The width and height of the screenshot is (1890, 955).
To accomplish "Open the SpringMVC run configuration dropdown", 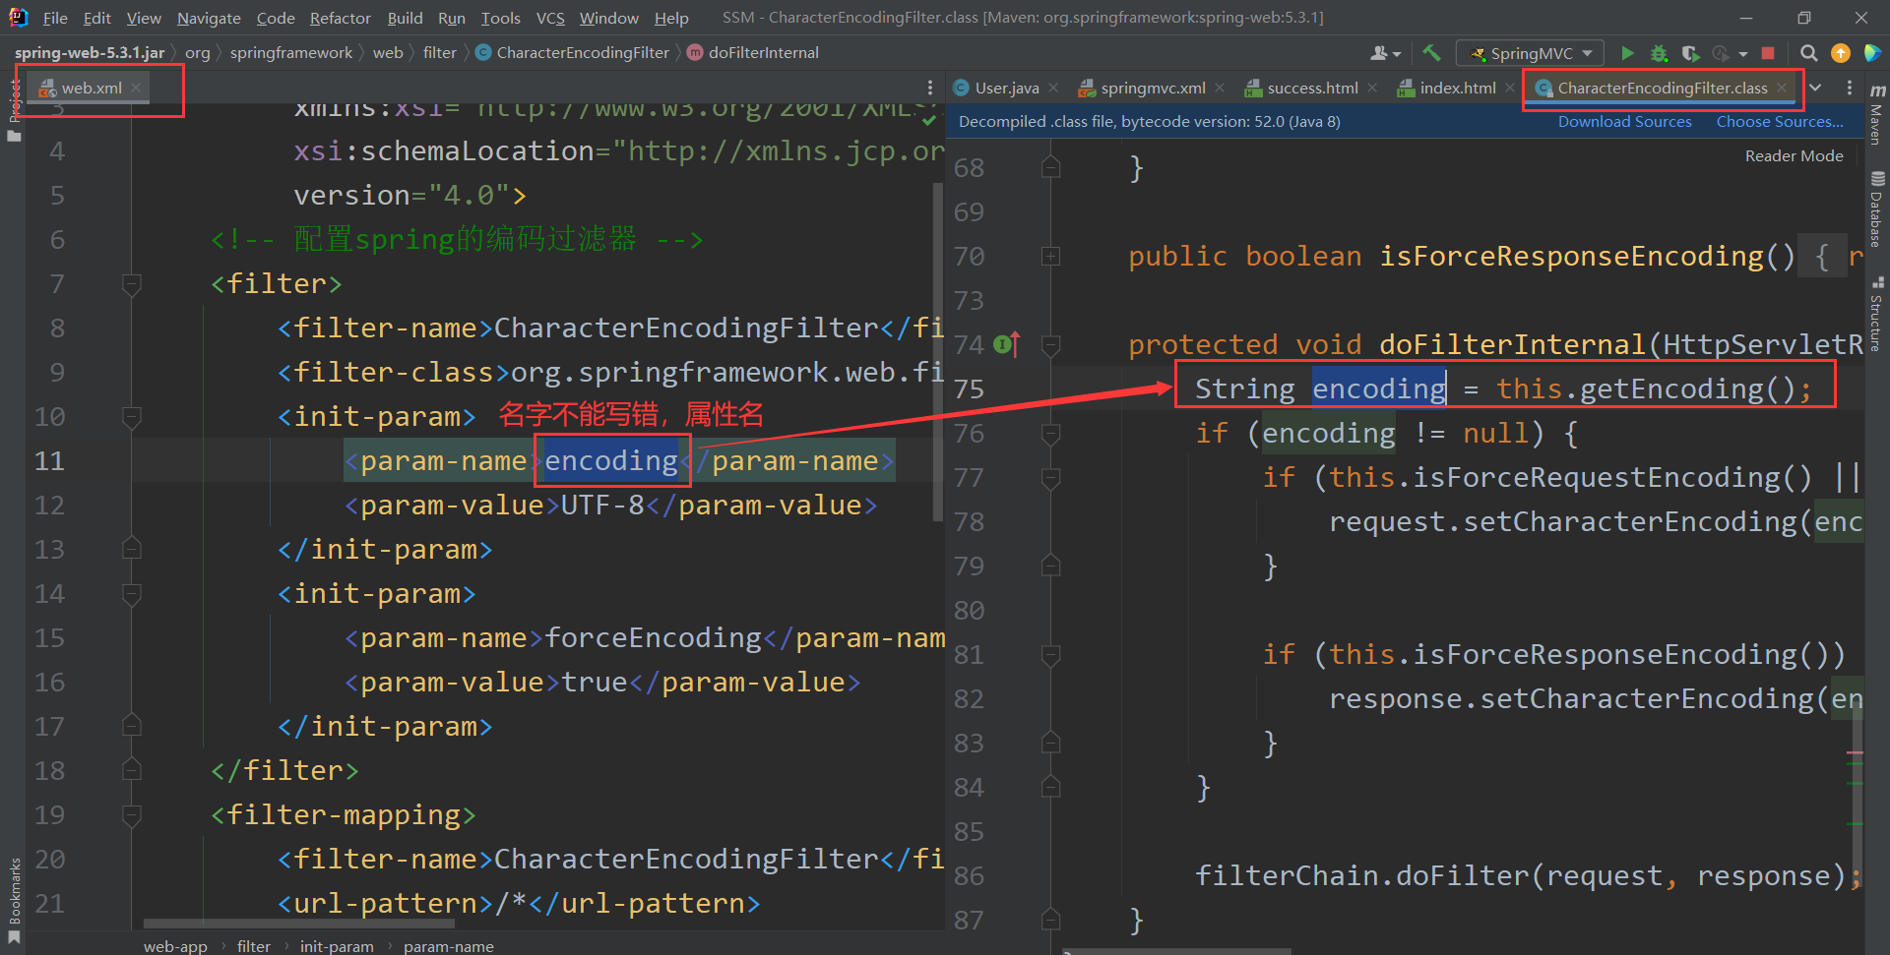I will point(1531,53).
